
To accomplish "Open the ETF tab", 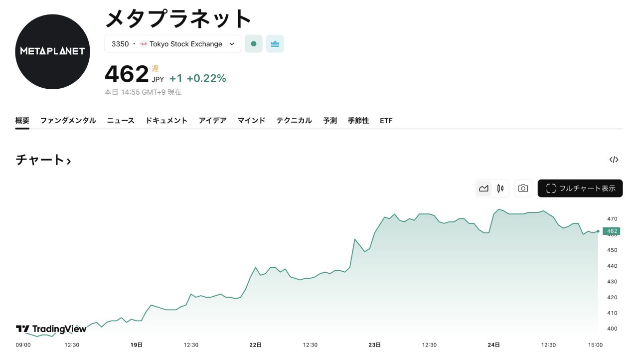I will [x=386, y=121].
